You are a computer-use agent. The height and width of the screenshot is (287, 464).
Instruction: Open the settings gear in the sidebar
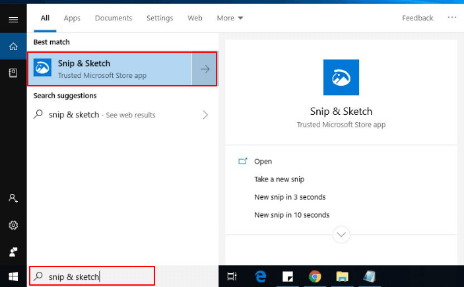point(13,225)
